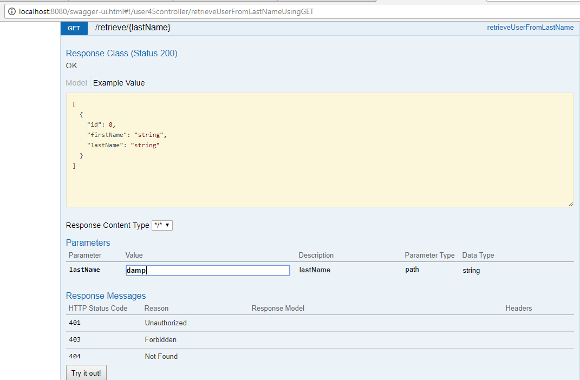Click the site info icon in address bar
Image resolution: width=580 pixels, height=380 pixels.
[x=11, y=11]
